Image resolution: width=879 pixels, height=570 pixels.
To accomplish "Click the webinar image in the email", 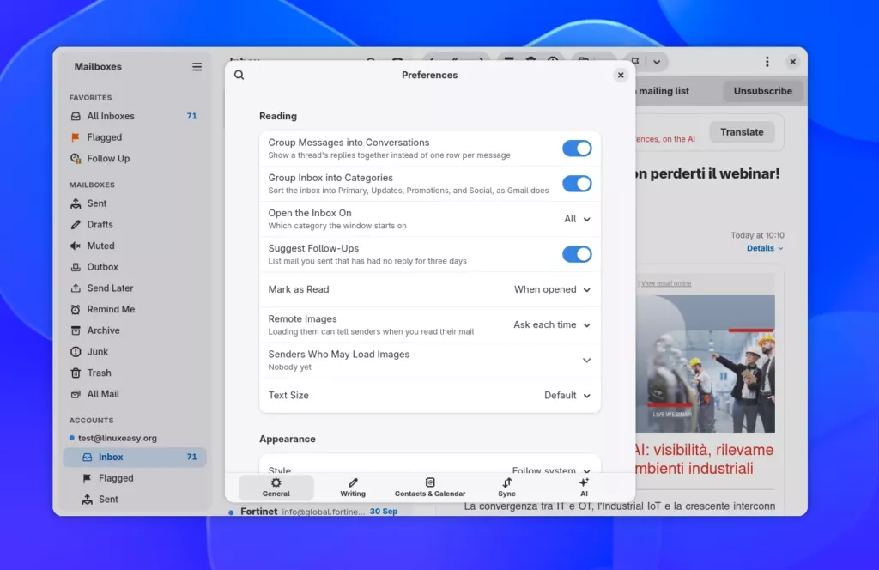I will click(706, 364).
